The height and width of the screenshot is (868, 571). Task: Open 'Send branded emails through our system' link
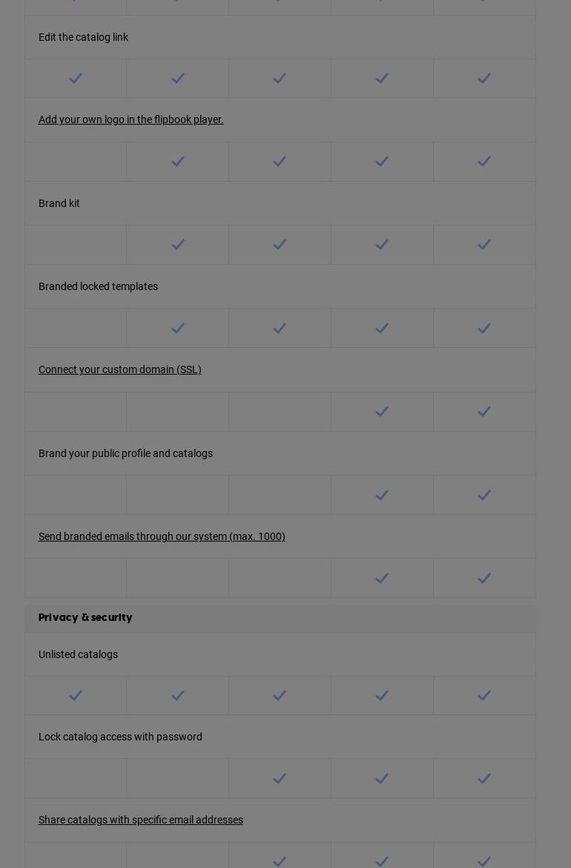[162, 536]
